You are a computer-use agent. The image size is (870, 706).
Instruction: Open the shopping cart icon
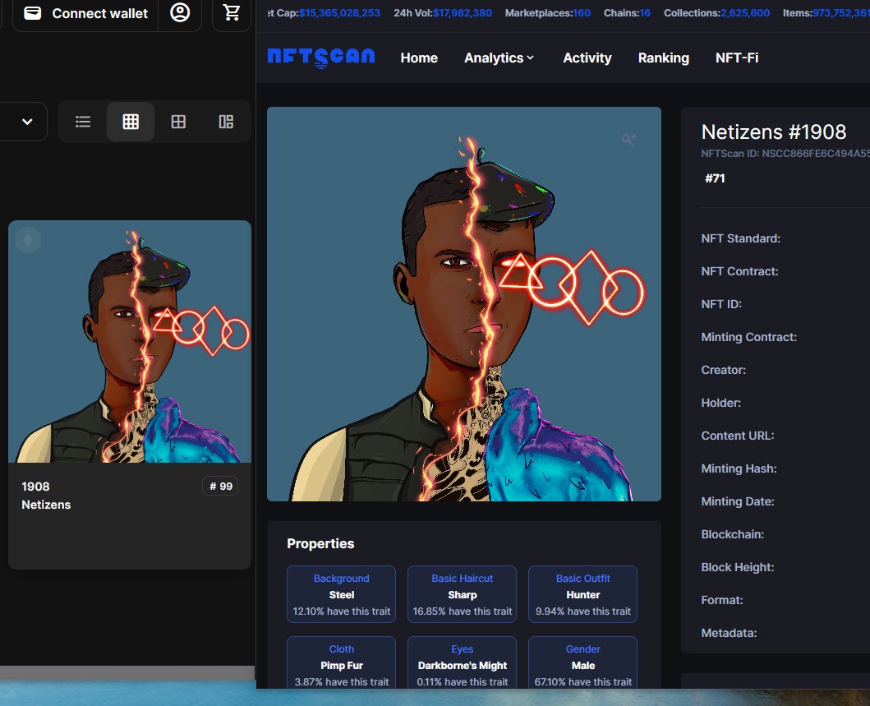click(x=232, y=13)
